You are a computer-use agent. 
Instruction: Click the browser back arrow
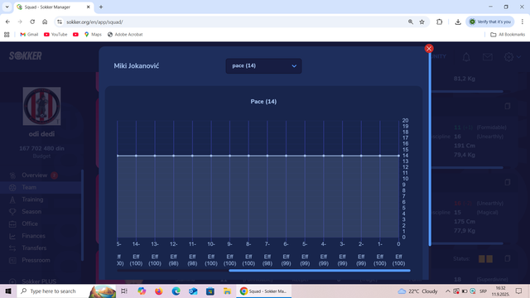[x=7, y=22]
